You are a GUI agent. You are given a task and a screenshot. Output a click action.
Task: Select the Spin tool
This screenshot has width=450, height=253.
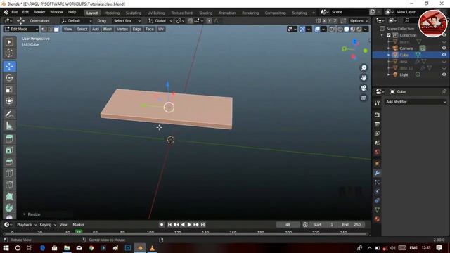(9, 208)
